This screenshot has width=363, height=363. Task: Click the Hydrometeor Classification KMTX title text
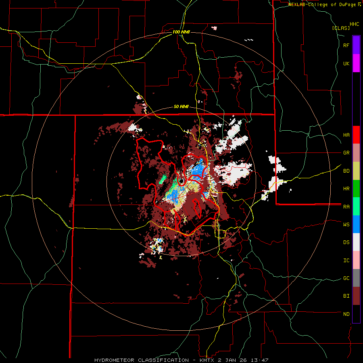(x=181, y=360)
